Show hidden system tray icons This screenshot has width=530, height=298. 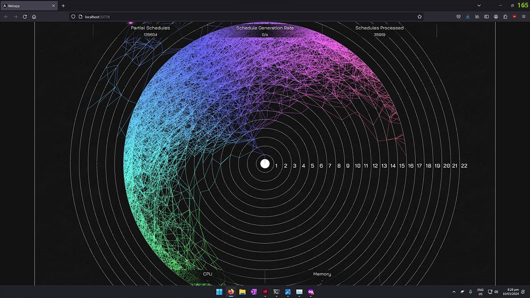point(454,292)
